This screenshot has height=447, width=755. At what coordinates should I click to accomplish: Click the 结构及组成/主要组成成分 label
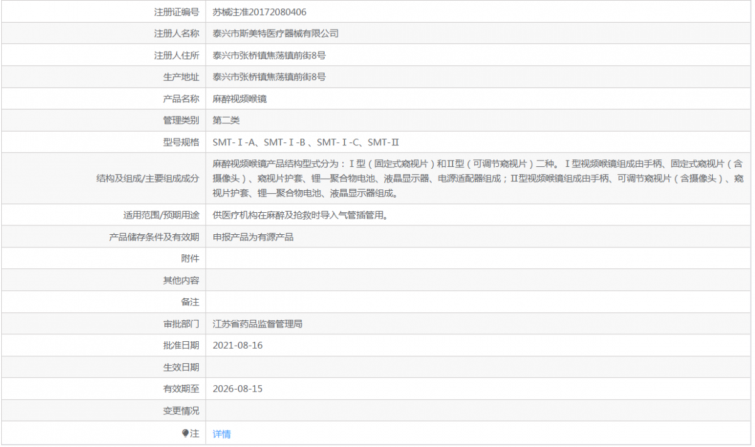[x=147, y=178]
